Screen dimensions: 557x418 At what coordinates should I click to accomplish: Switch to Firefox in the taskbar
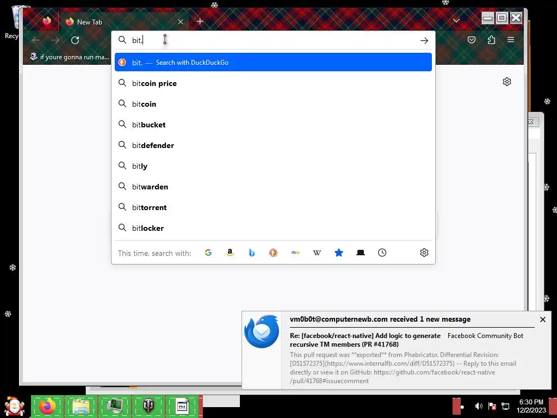click(x=47, y=406)
